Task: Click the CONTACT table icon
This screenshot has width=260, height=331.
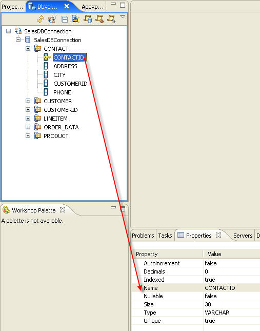Action: (37, 49)
